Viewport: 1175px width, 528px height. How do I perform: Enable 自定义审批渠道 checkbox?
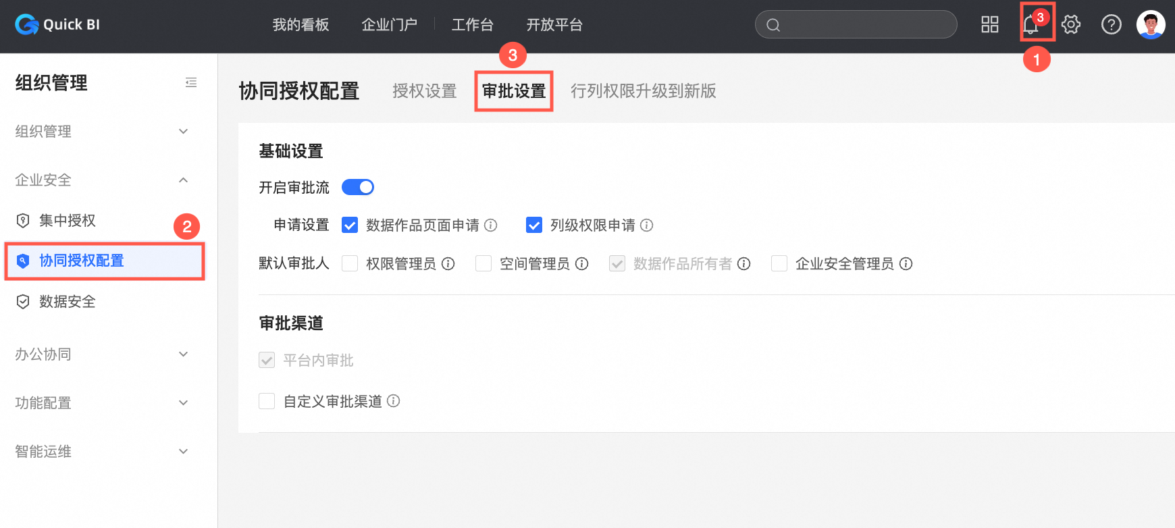[x=267, y=401]
